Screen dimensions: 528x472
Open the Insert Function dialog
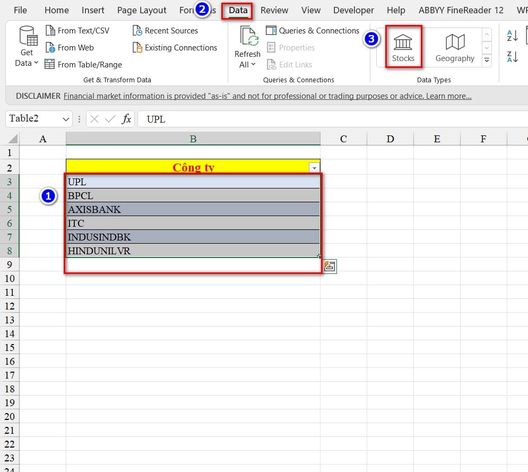point(126,119)
